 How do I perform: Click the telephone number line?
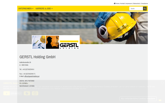(x=27, y=69)
